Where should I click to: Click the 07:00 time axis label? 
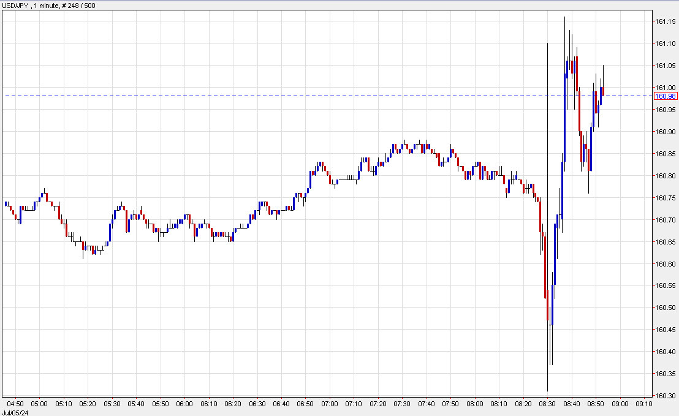click(x=330, y=404)
